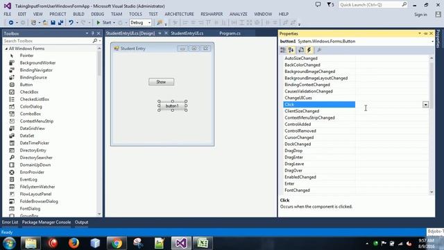
Task: Switch to the StudentEntryUI.cs tab
Action: point(187,33)
